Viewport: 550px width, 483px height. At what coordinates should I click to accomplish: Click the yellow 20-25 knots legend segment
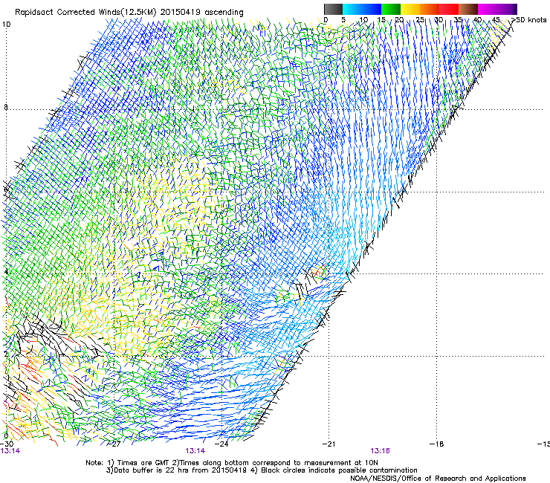pyautogui.click(x=410, y=9)
